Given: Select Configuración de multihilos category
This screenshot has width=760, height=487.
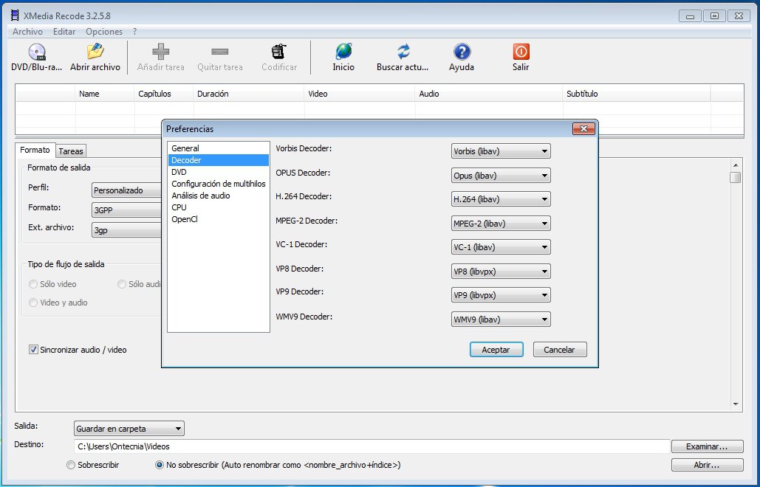Looking at the screenshot, I should click(x=218, y=184).
